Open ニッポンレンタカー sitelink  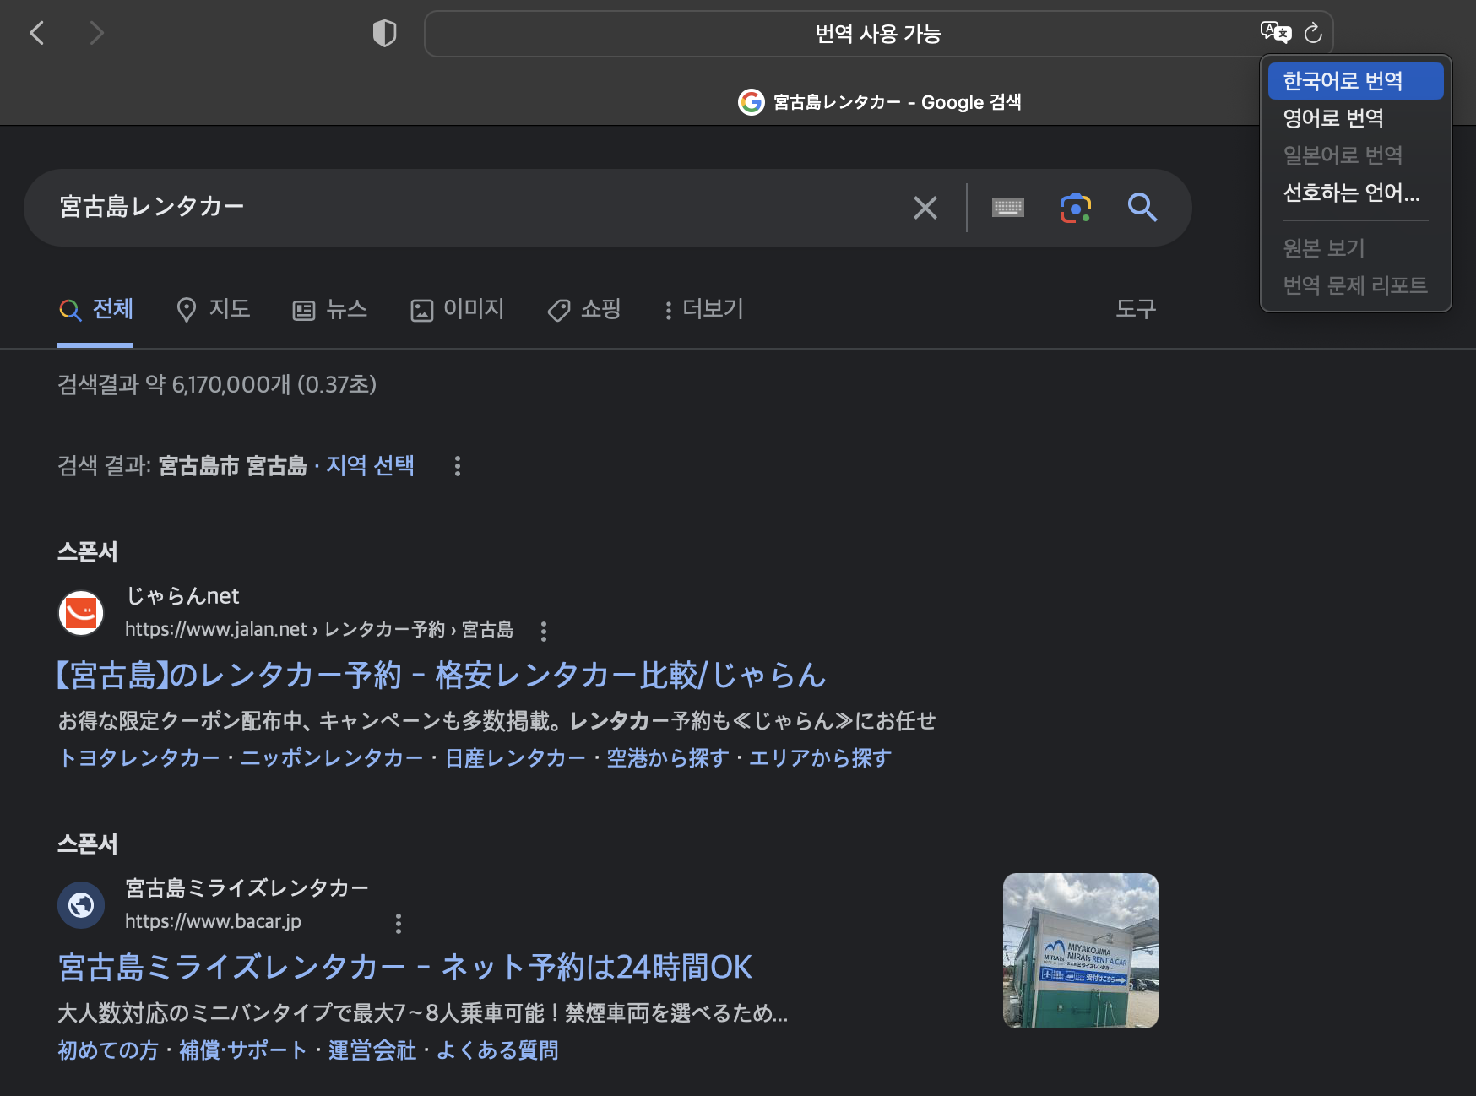[332, 758]
